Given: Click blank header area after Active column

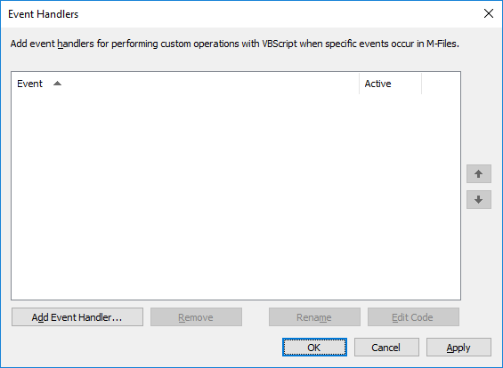Looking at the screenshot, I should tap(441, 84).
